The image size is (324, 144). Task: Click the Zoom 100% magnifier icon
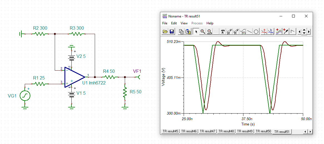209,32
